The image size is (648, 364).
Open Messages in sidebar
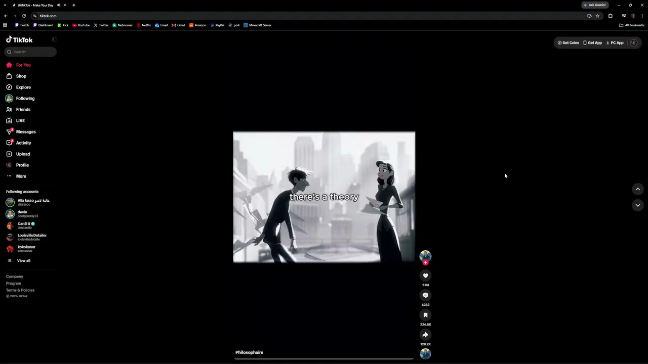[x=21, y=132]
